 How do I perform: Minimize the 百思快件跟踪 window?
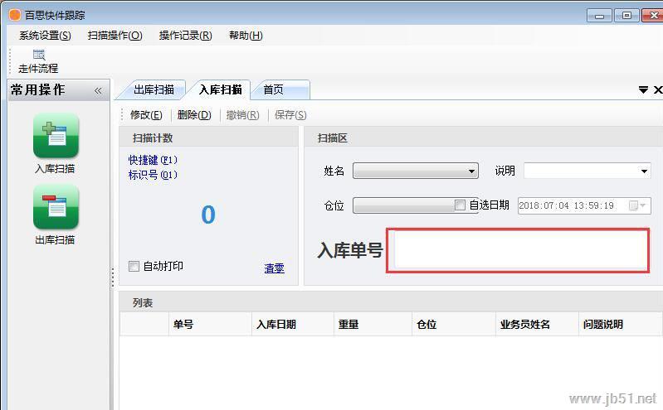599,16
